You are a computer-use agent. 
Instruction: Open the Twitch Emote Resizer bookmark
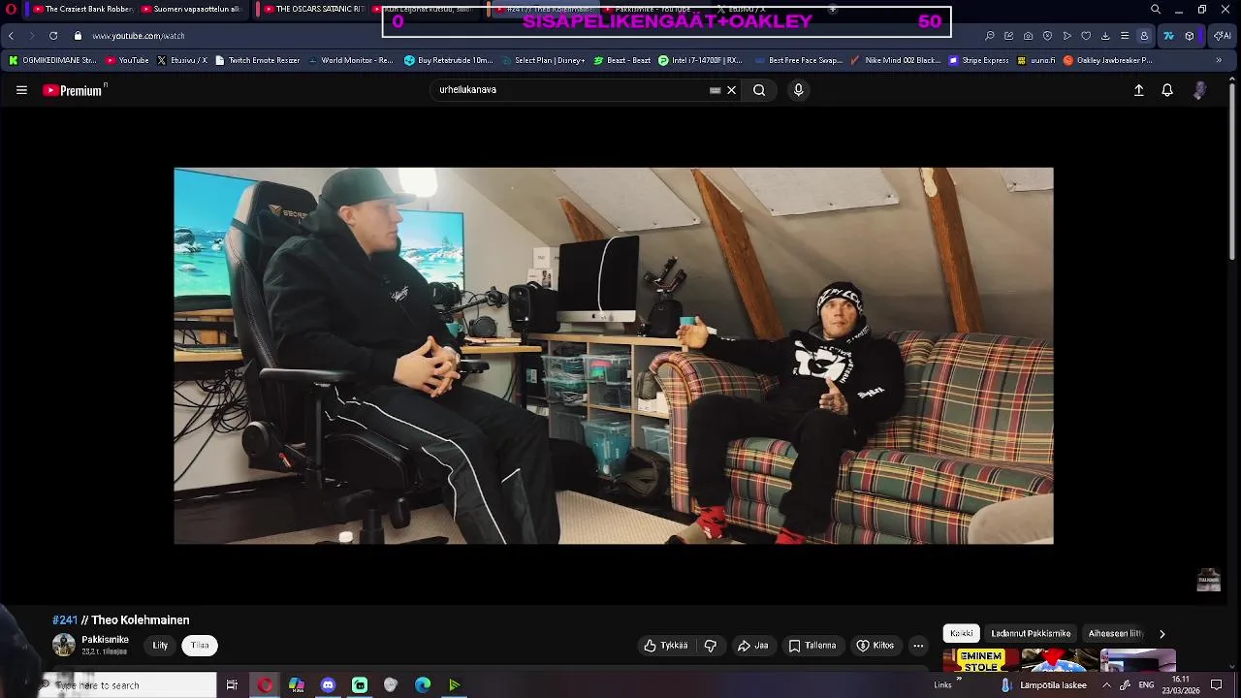257,60
